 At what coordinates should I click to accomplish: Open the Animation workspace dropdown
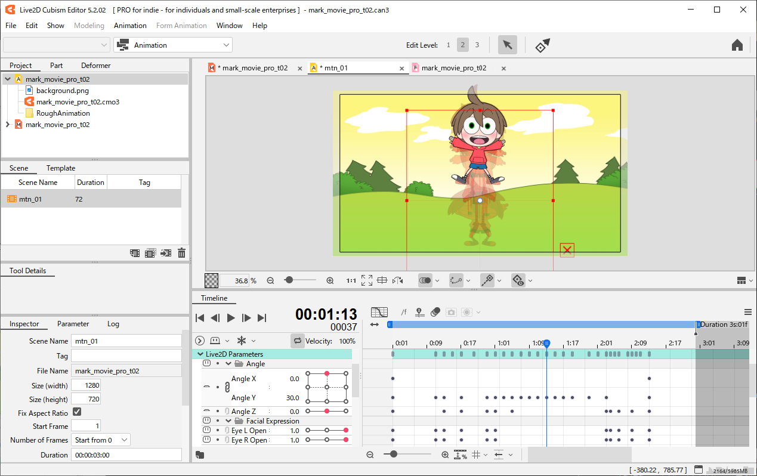point(173,45)
